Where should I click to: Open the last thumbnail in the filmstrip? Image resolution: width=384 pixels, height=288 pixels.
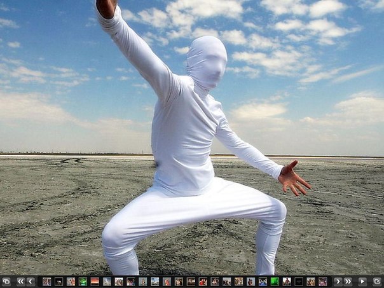pos(323,281)
